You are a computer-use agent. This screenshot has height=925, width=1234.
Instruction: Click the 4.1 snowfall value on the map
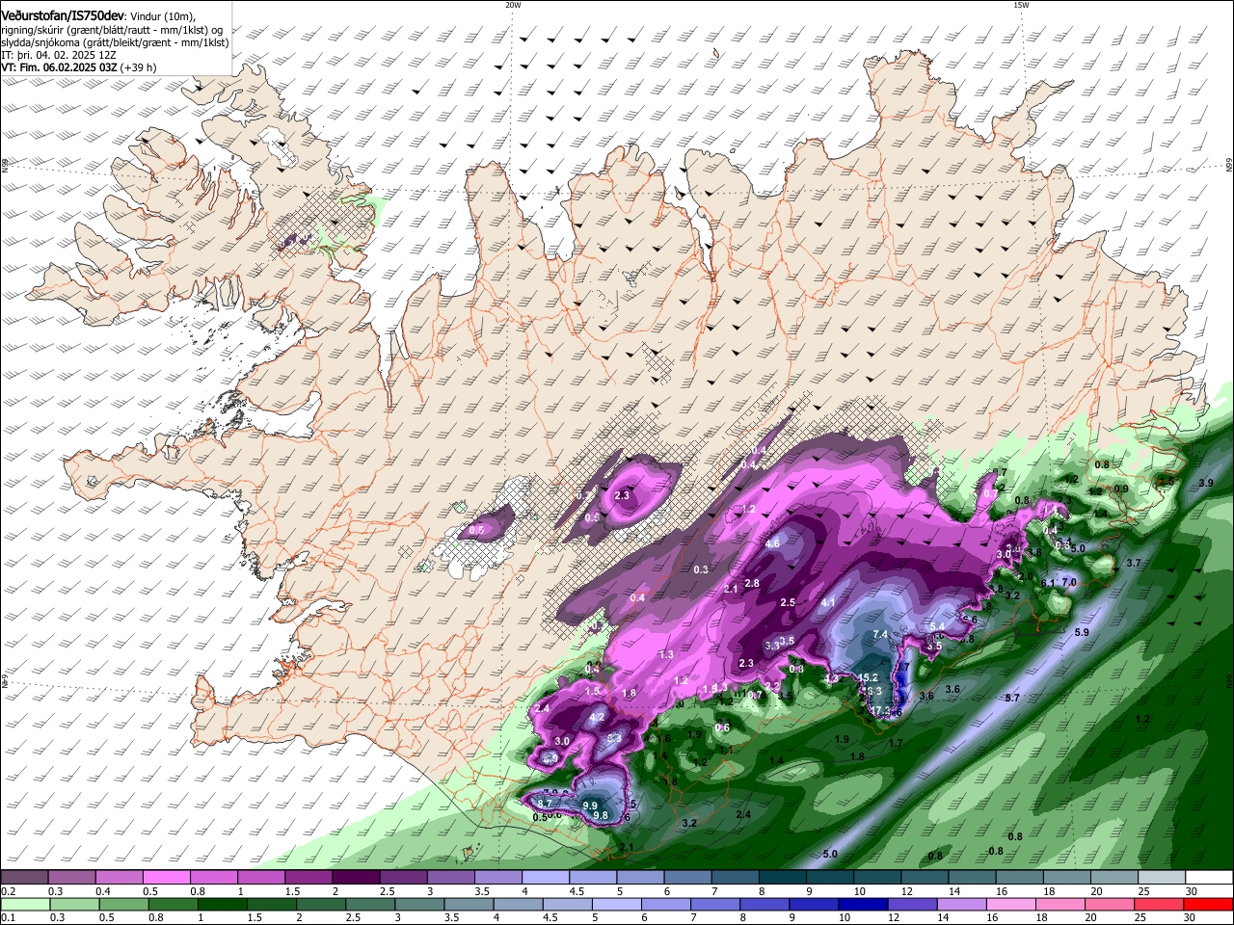click(x=828, y=602)
